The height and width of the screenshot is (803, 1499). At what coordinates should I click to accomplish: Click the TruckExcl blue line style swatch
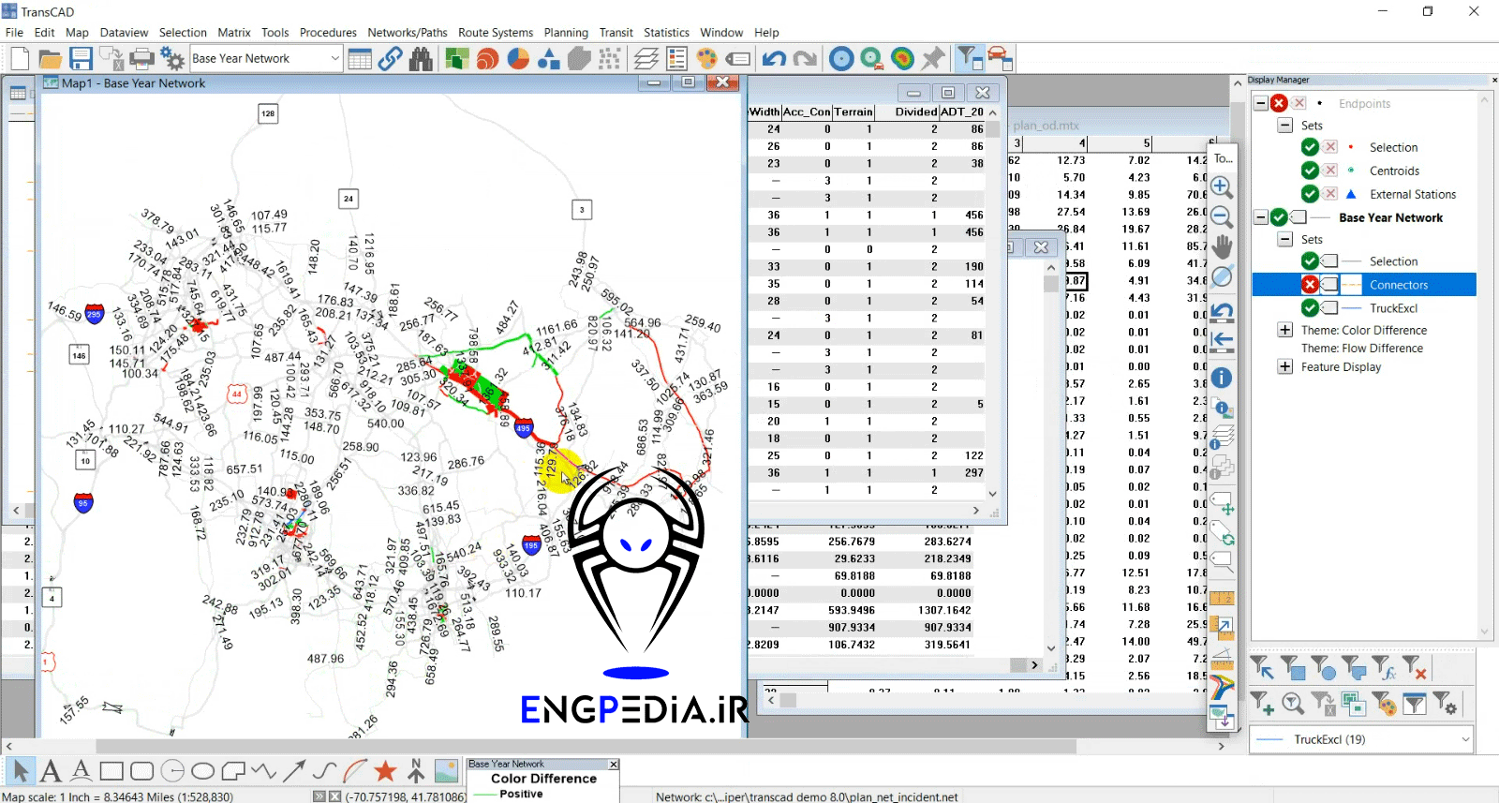[1351, 308]
